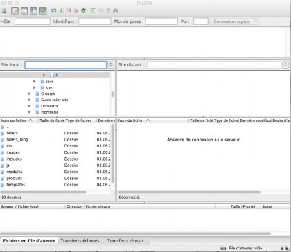291x252 pixels.
Task: Toggle synchronized browsing icon
Action: click(108, 11)
